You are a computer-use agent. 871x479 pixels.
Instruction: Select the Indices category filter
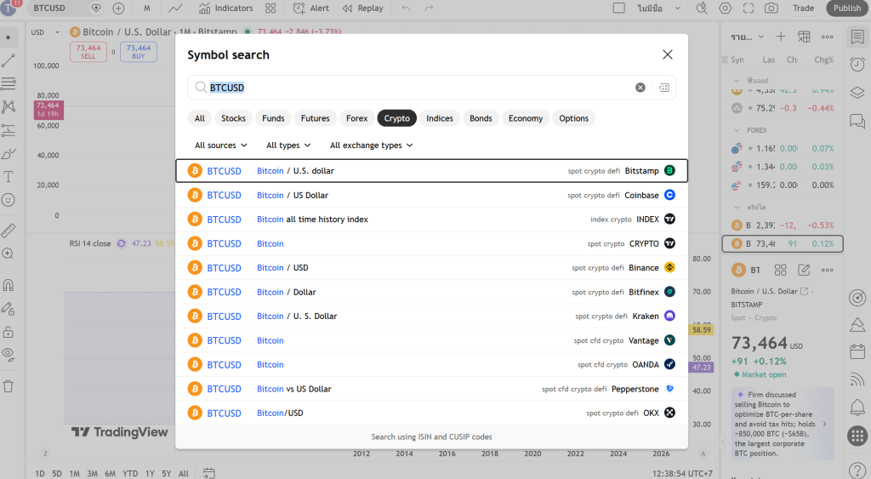click(x=440, y=118)
